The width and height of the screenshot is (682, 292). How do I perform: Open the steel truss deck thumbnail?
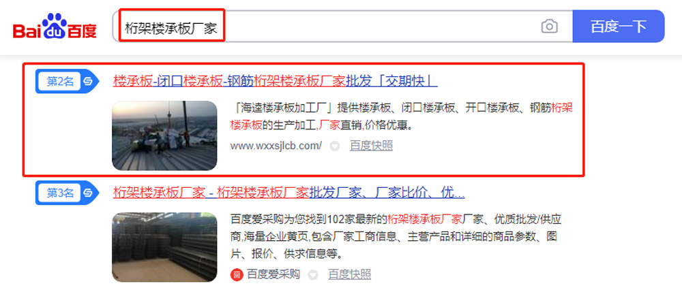tap(164, 247)
